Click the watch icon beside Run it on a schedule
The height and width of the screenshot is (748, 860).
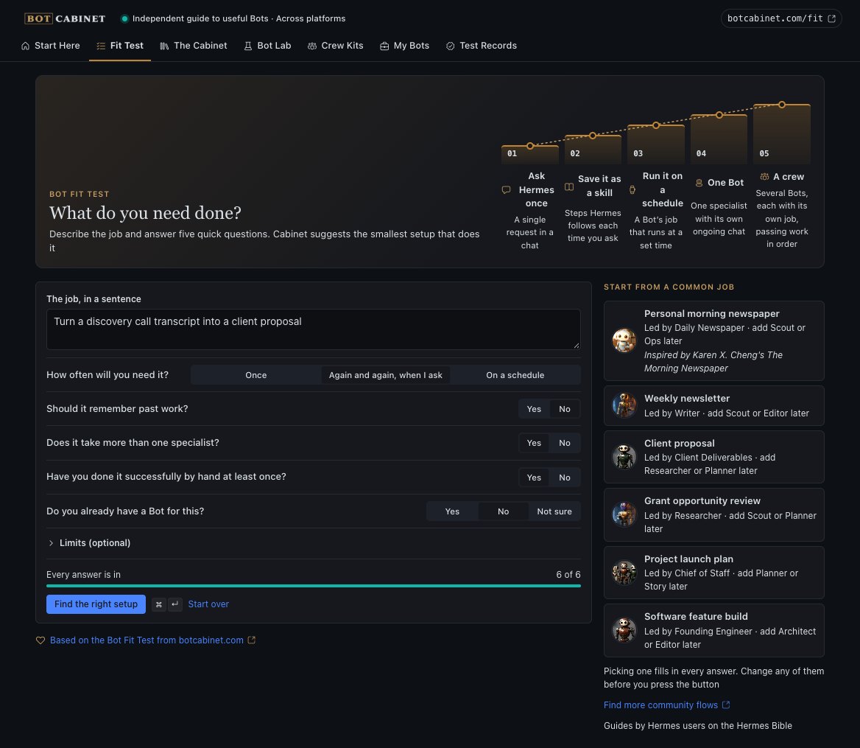tap(632, 190)
